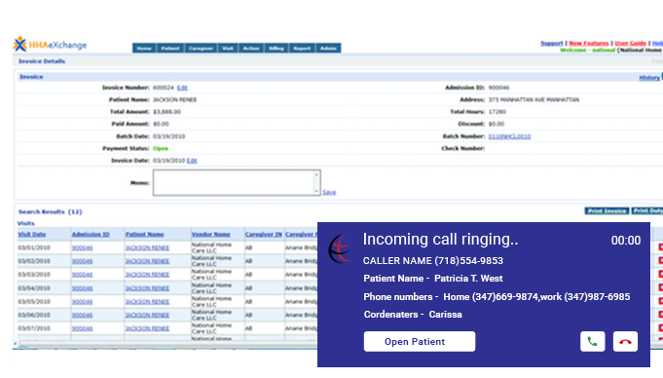Open the Billing menu
Viewport: 663px width, 378px height.
276,49
